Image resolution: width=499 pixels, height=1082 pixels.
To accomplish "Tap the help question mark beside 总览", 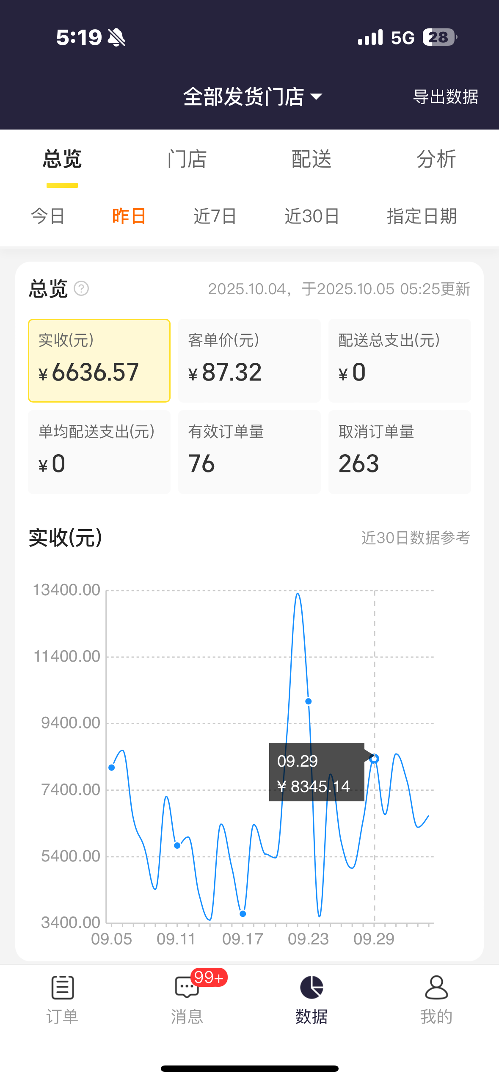I will [81, 289].
